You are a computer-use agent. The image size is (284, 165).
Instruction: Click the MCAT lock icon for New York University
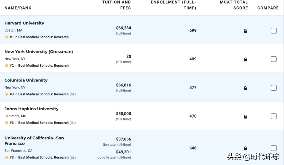[245, 60]
